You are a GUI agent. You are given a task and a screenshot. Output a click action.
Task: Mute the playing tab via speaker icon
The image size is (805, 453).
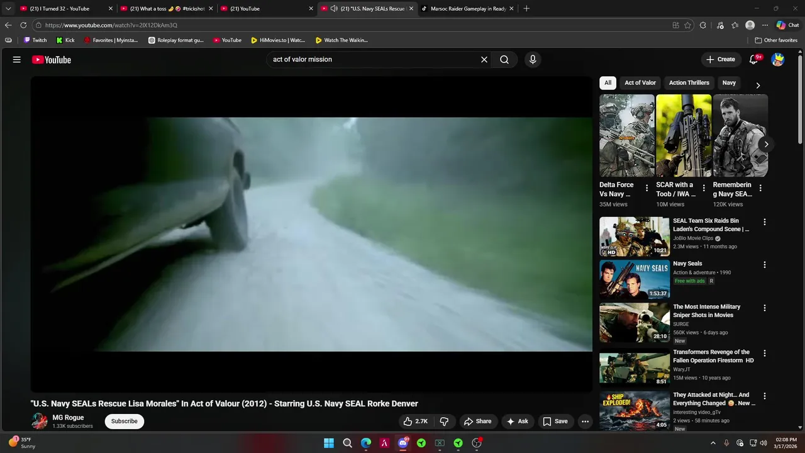tap(334, 9)
